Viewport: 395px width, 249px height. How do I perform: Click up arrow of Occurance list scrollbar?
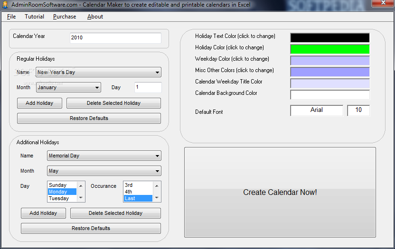coord(157,185)
